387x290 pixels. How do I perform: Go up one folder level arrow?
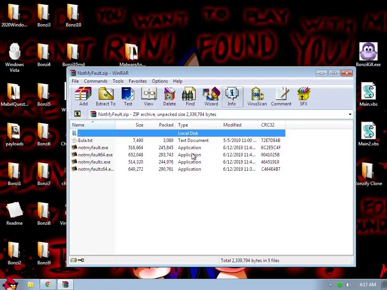coord(77,114)
